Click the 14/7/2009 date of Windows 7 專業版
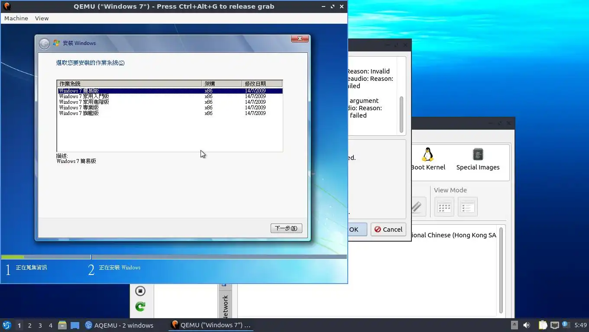 pos(255,108)
